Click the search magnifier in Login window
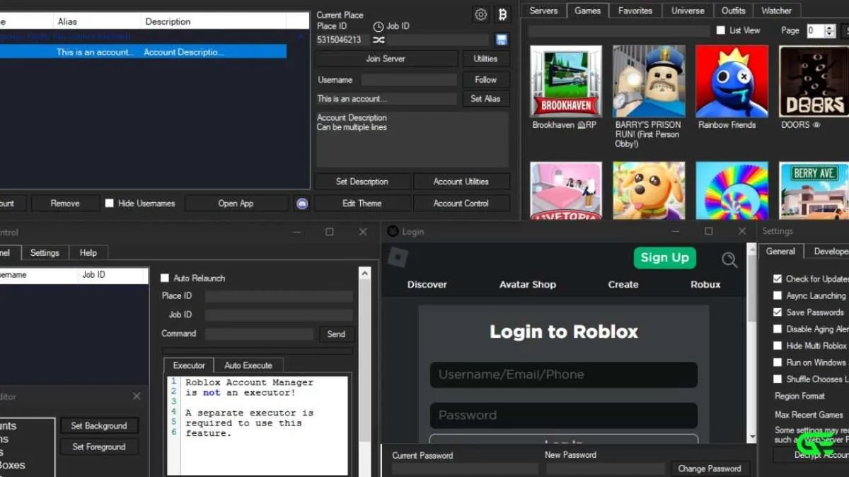The width and height of the screenshot is (849, 477). tap(729, 260)
